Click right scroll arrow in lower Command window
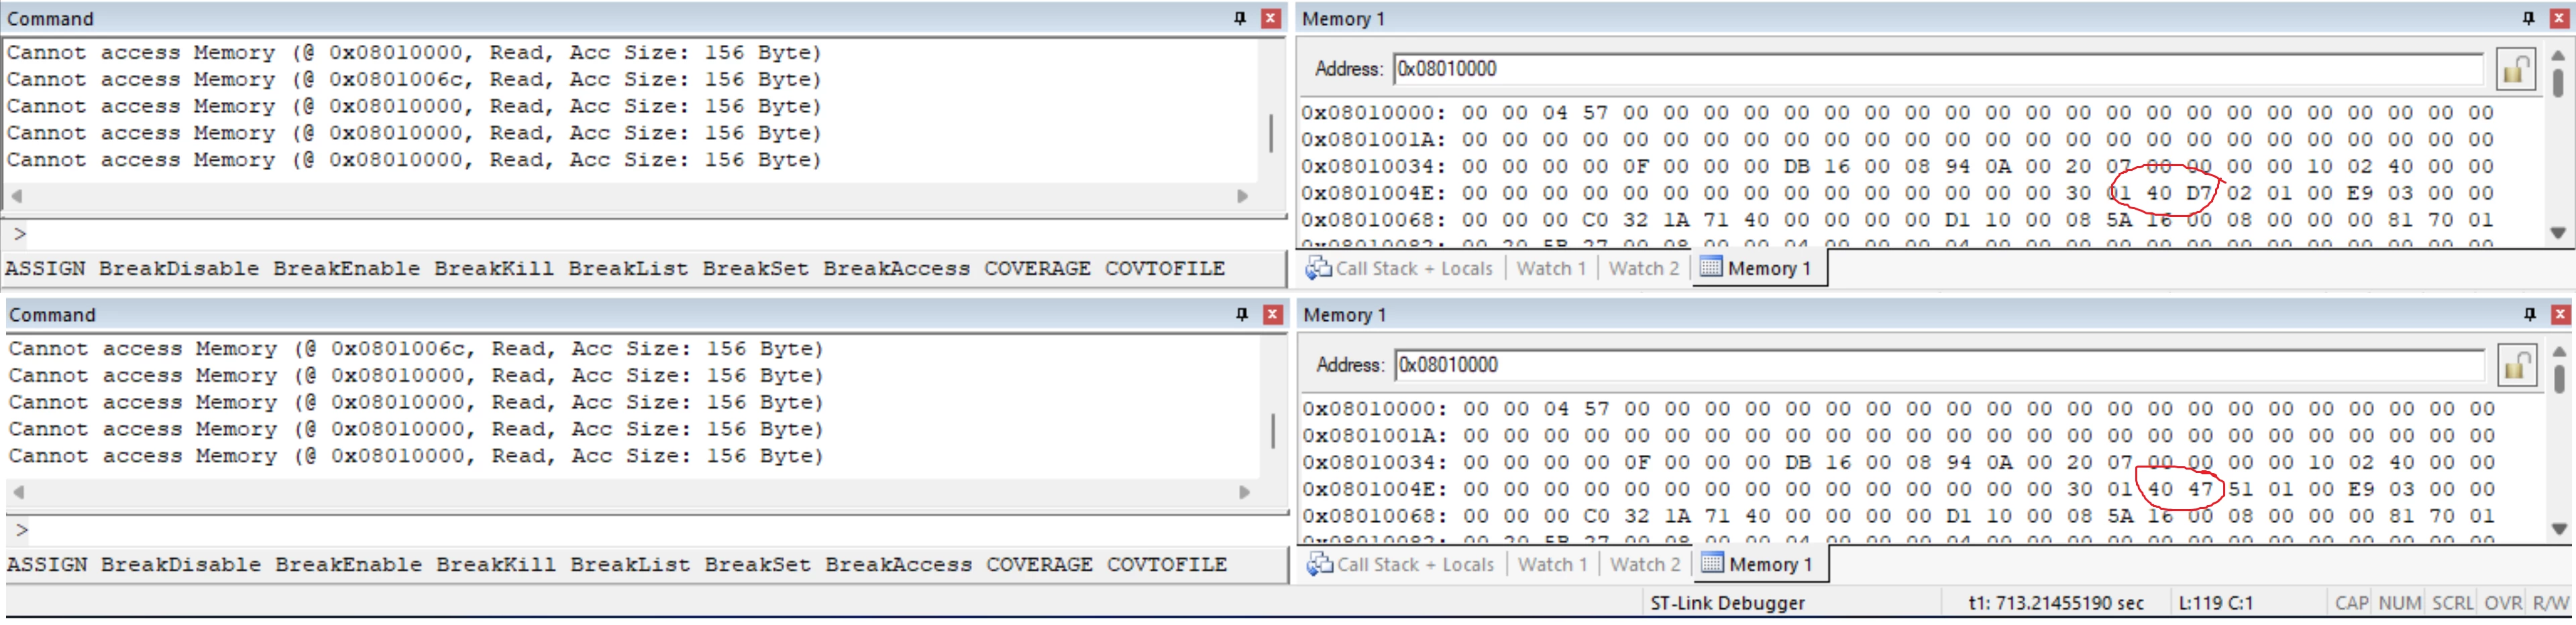Viewport: 2576px width, 625px height. pos(1245,493)
